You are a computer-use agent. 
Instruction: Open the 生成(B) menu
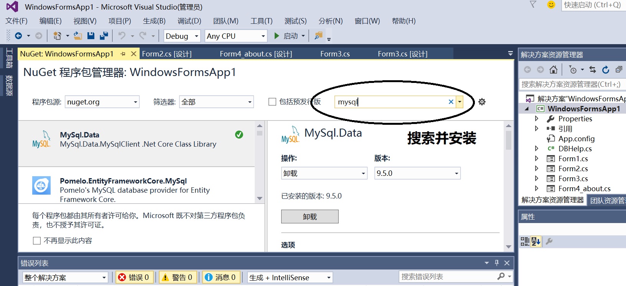(154, 21)
